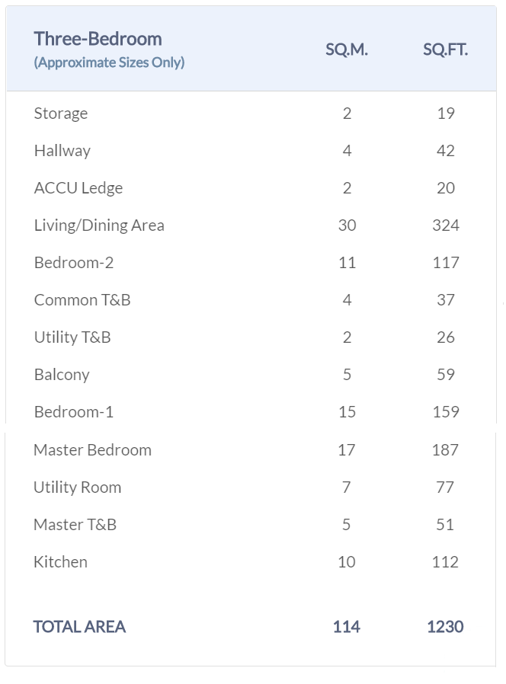Click the Master Bedroom label
Screen dimensions: 506x684
[x=92, y=450]
